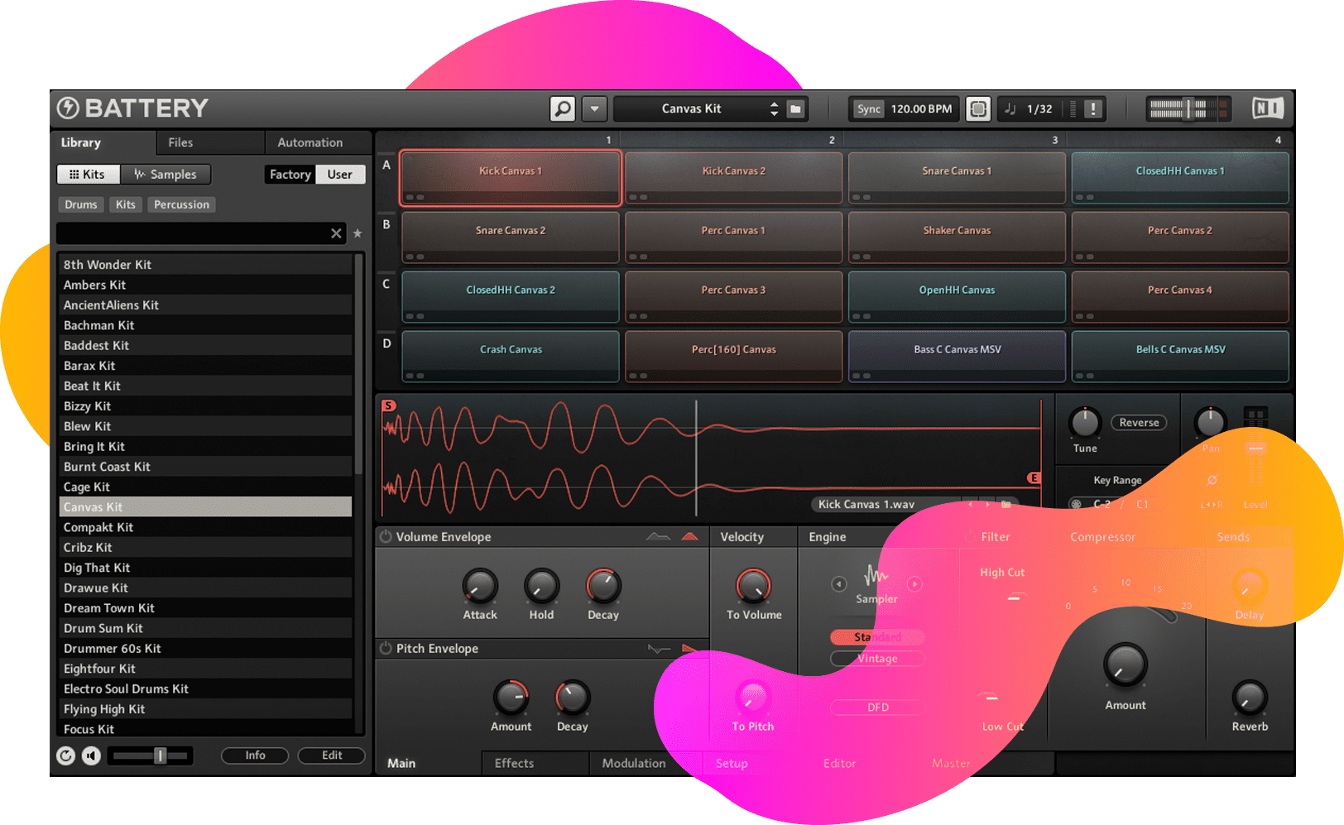
Task: Click the speaker prehear icon
Action: (91, 755)
